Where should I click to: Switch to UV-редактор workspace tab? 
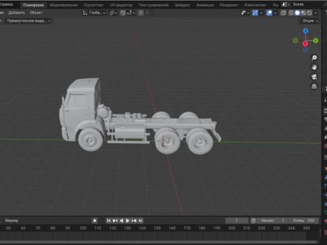[121, 5]
